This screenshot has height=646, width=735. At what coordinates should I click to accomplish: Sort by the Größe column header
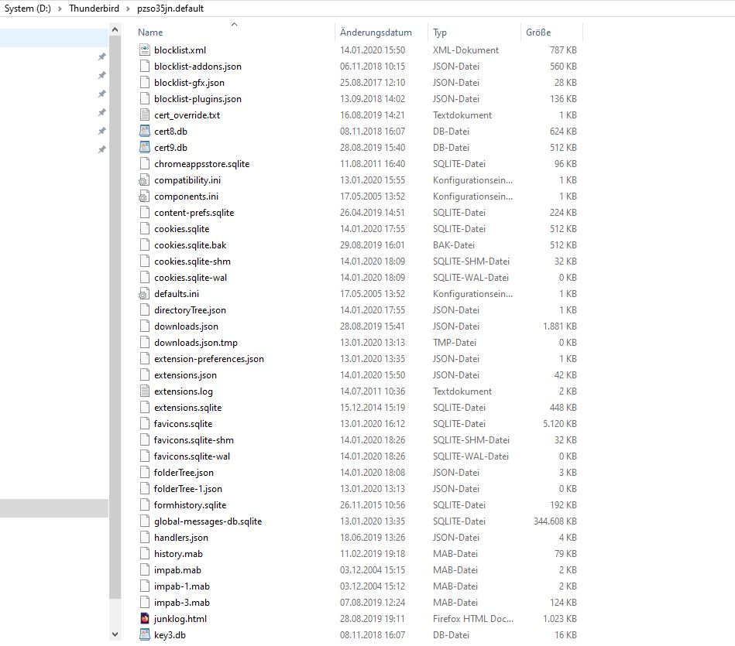[x=538, y=32]
